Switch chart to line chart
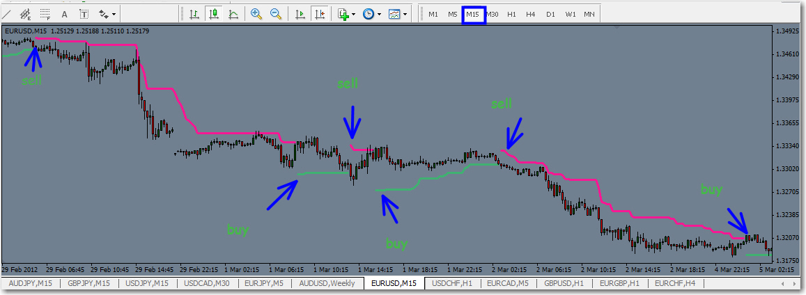The width and height of the screenshot is (806, 295). 233,15
